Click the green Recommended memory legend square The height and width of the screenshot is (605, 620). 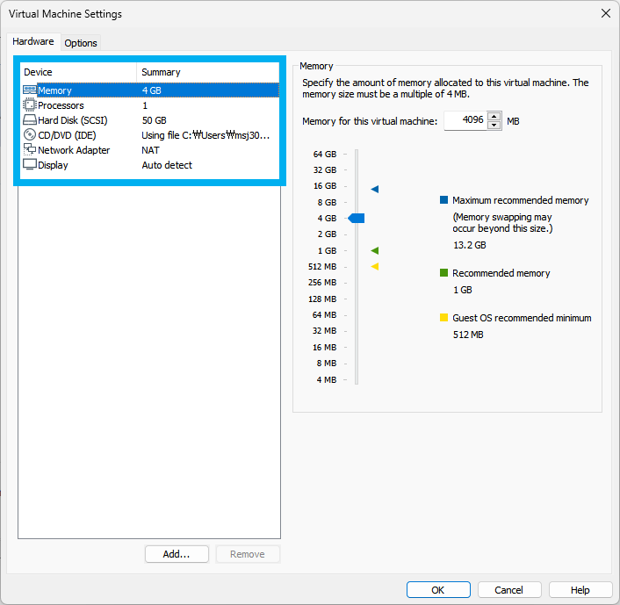443,272
